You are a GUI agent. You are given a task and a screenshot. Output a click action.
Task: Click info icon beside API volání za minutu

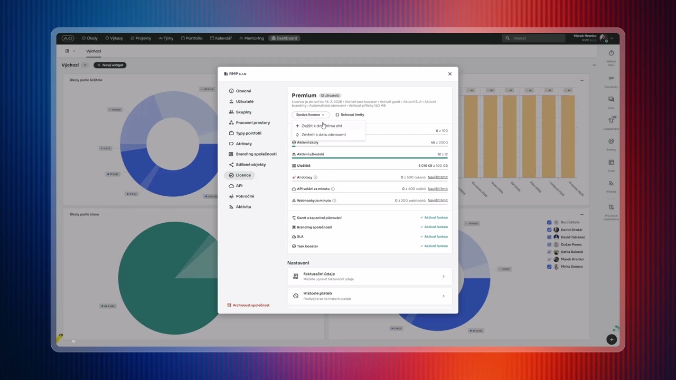(333, 189)
